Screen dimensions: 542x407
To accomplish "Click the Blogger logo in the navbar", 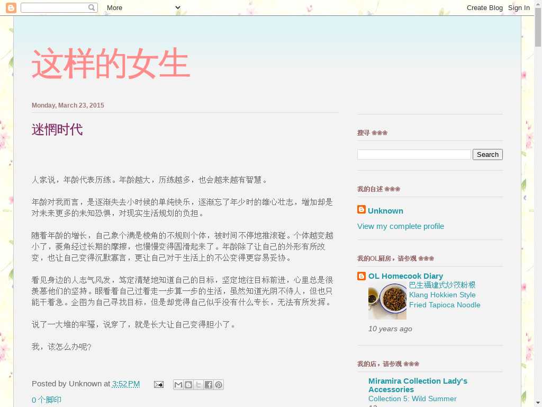I will [11, 7].
